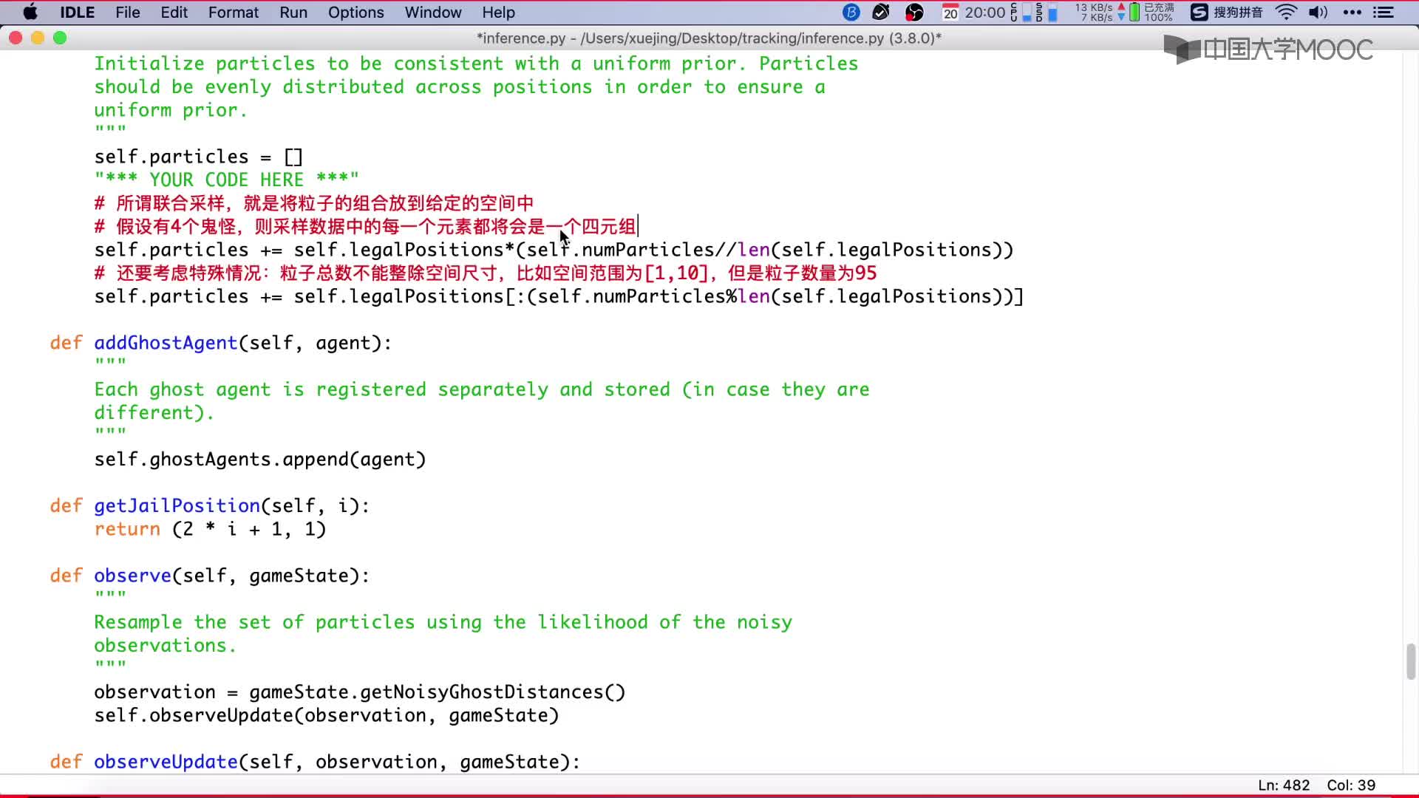The width and height of the screenshot is (1419, 798).
Task: Open the Notification Center list icon
Action: pyautogui.click(x=1383, y=13)
